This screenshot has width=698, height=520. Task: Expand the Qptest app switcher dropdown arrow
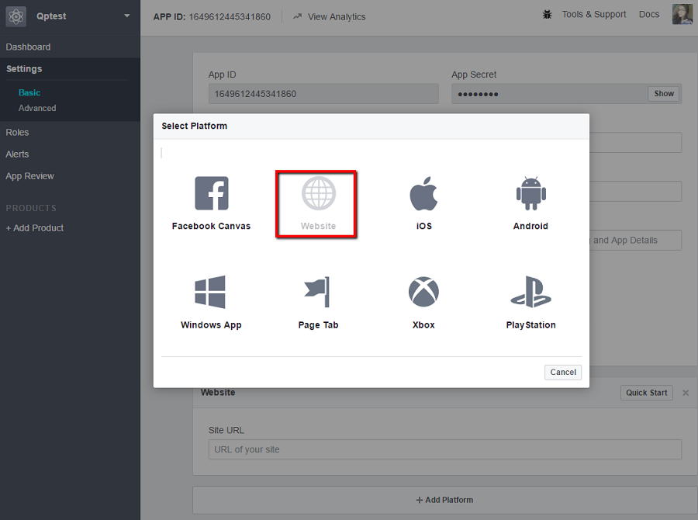(127, 16)
